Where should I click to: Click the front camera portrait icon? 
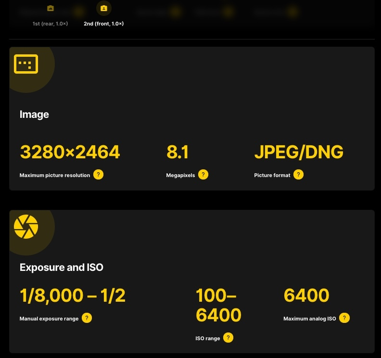tap(104, 8)
